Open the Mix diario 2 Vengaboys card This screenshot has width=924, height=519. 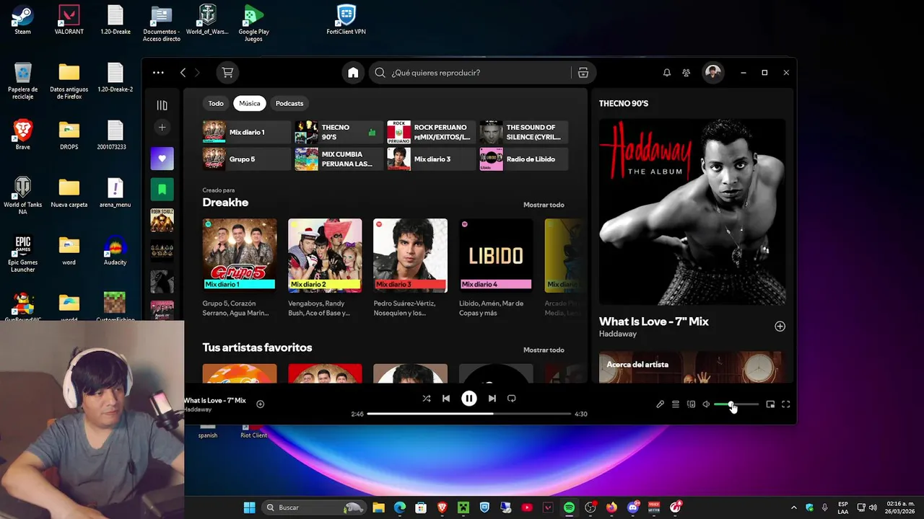coord(325,268)
